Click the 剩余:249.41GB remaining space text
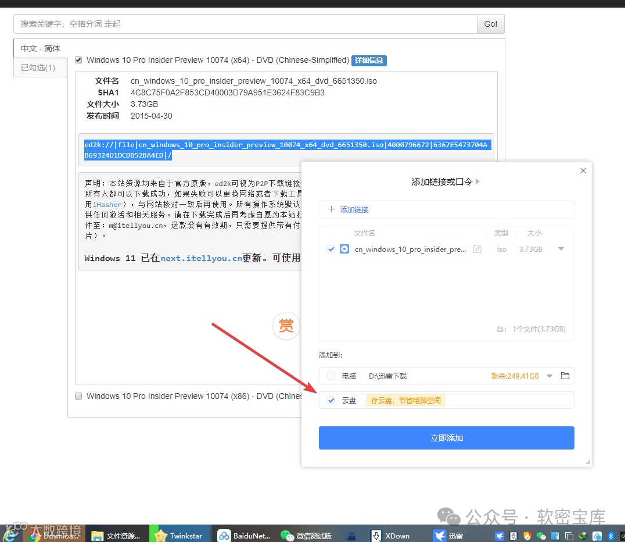This screenshot has height=542, width=625. pos(515,376)
